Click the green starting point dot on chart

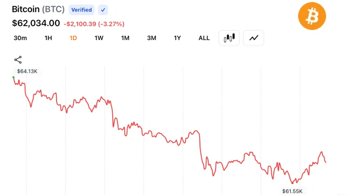coord(14,77)
